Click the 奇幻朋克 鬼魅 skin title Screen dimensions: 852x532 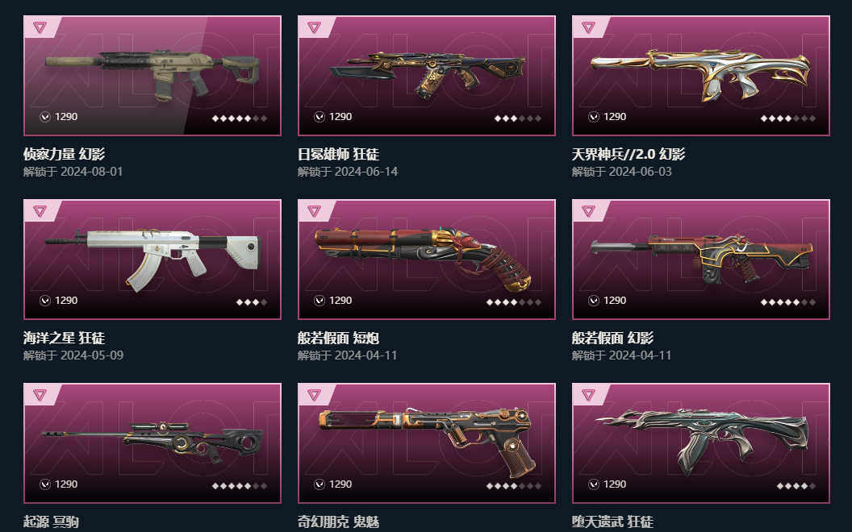pos(338,522)
